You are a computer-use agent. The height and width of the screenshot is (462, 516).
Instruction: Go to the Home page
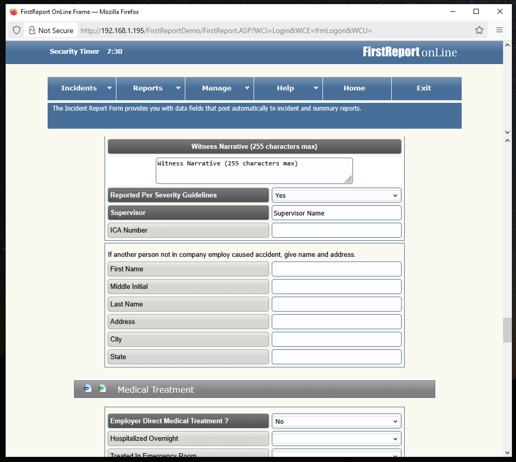point(355,88)
